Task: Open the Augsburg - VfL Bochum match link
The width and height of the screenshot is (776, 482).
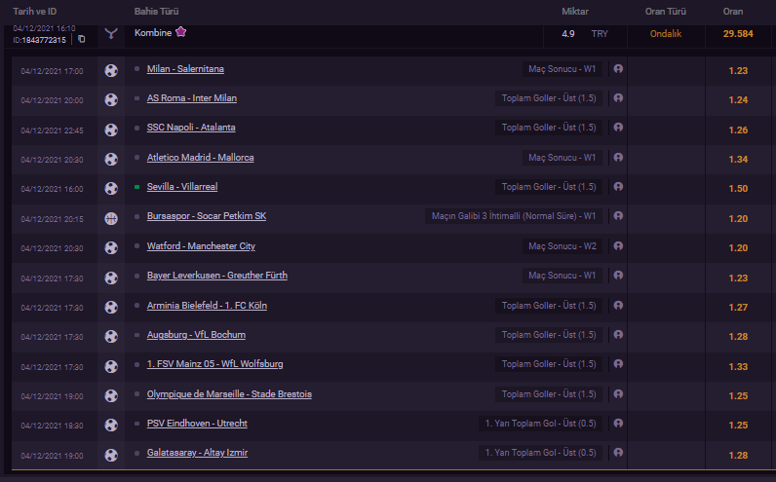Action: 196,334
